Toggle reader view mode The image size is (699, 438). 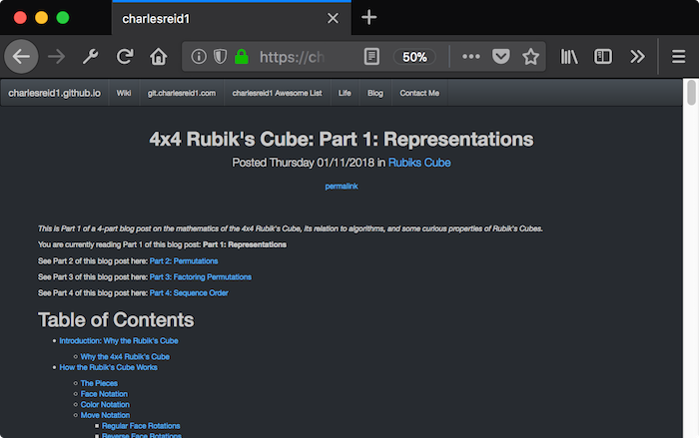(x=371, y=57)
